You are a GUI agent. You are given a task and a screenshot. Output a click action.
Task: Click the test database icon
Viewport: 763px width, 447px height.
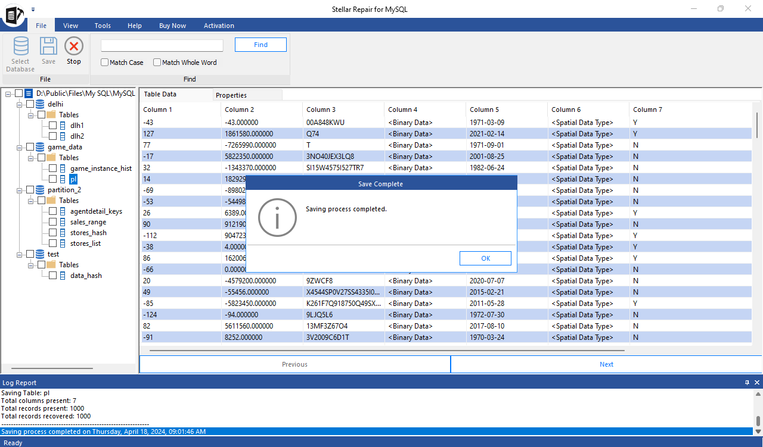[40, 254]
